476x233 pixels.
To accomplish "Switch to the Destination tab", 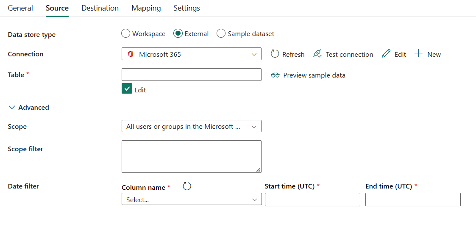I will pos(100,8).
